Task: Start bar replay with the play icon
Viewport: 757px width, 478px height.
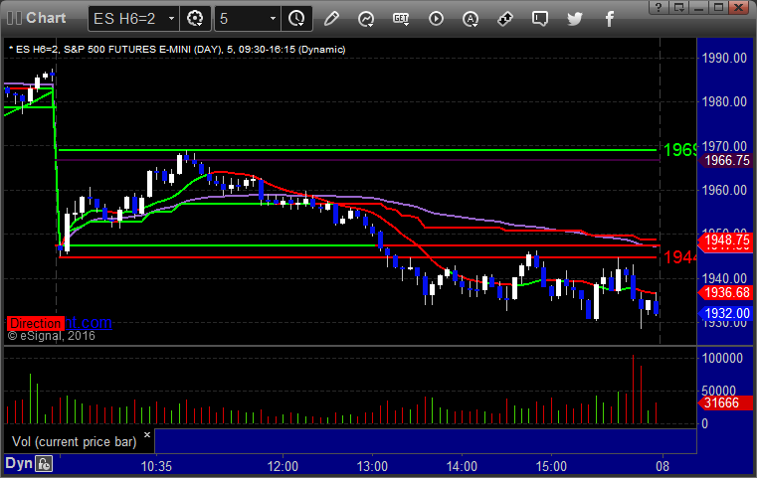Action: 436,19
